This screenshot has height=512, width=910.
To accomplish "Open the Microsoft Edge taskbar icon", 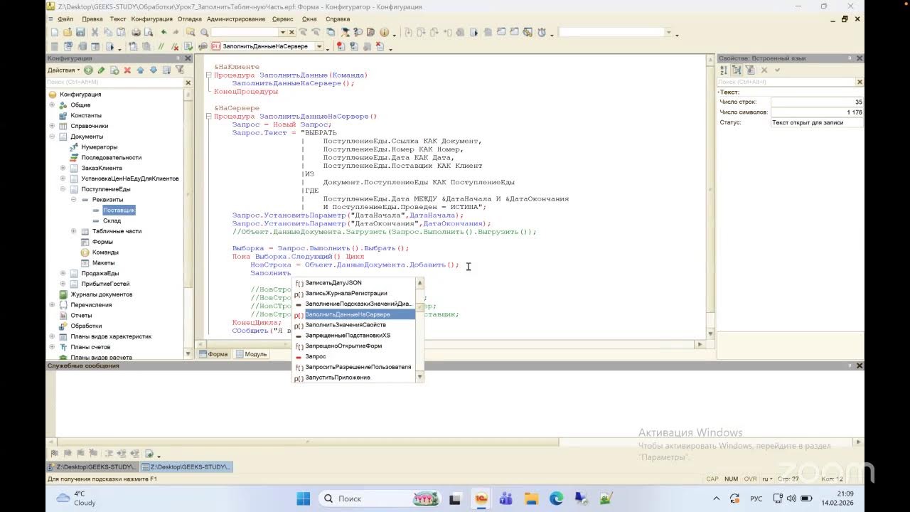I will click(556, 498).
